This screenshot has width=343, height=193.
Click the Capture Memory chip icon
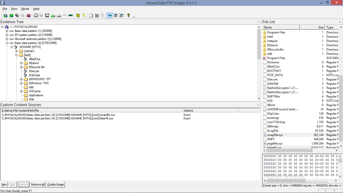click(x=70, y=15)
